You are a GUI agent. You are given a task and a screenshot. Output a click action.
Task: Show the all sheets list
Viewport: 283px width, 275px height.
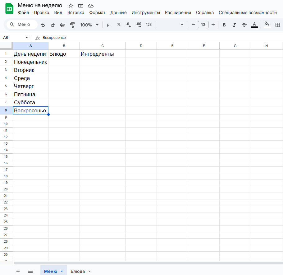(30, 271)
